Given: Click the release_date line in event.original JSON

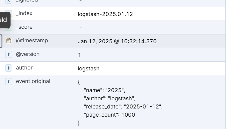Looking at the screenshot, I should point(123,107).
